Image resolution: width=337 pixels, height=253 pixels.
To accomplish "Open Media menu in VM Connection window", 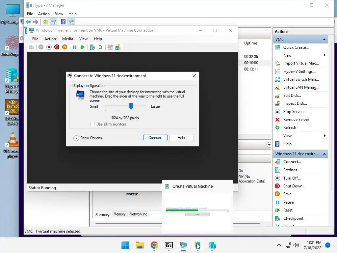I will tap(67, 39).
